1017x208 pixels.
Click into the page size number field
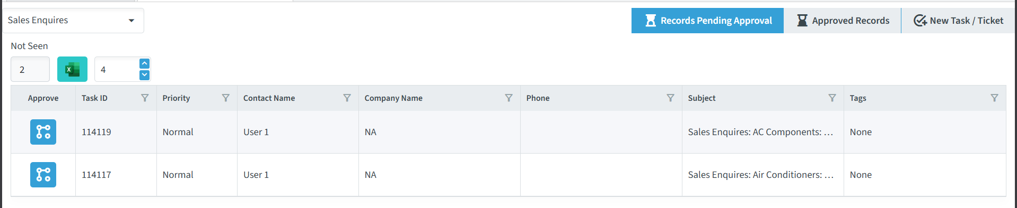pyautogui.click(x=117, y=69)
